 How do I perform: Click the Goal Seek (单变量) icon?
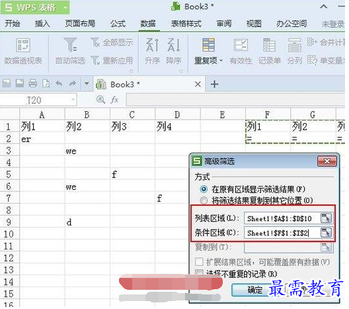tap(312, 60)
